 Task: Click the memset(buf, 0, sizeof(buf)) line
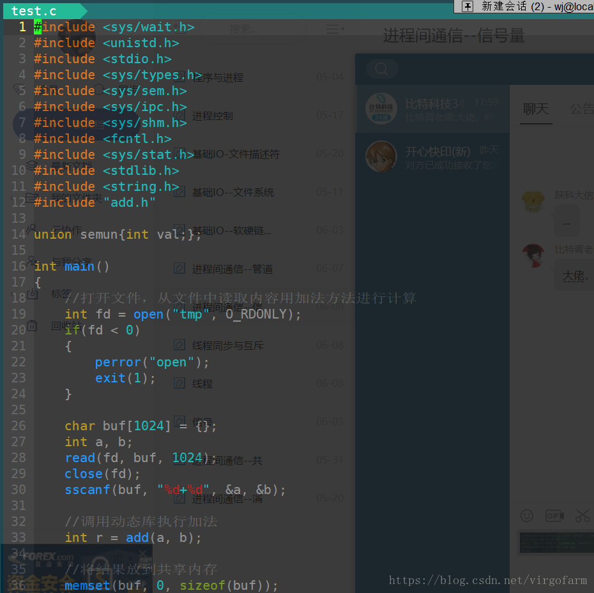point(171,585)
